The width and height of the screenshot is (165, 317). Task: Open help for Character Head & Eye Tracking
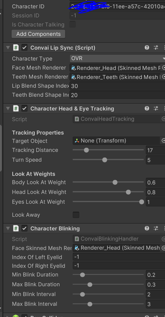pos(147,108)
